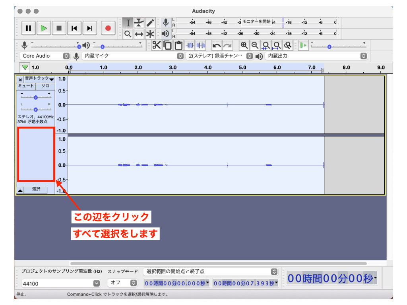Select the Draw (pencil) tool
The image size is (407, 305).
(150, 23)
